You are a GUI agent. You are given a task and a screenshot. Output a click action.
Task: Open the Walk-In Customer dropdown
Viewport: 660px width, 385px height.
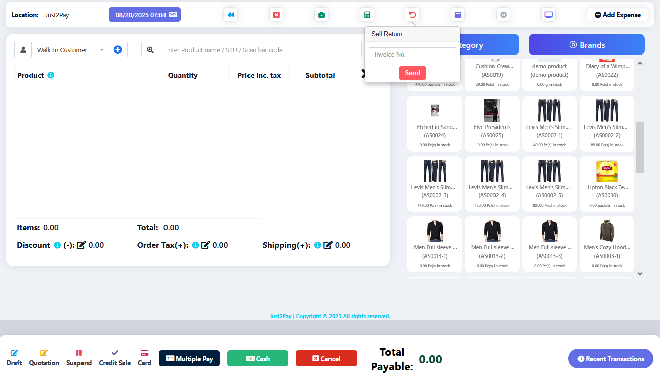[69, 50]
